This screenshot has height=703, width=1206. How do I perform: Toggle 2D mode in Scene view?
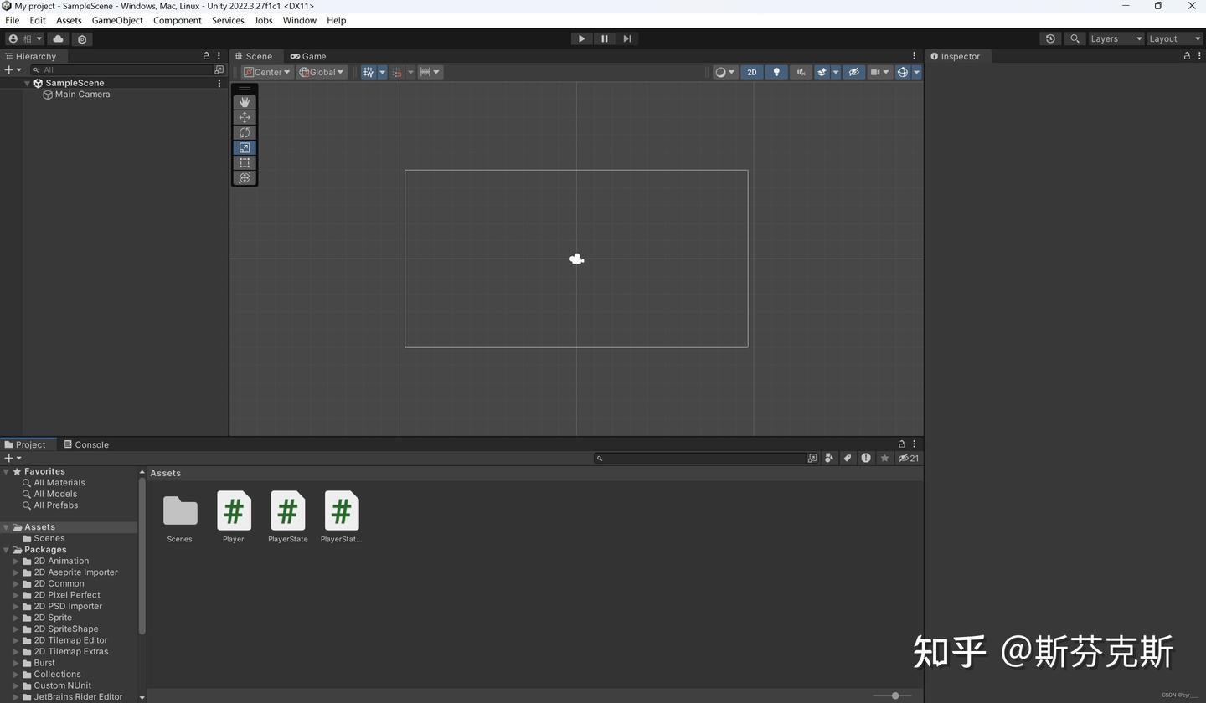click(x=751, y=72)
